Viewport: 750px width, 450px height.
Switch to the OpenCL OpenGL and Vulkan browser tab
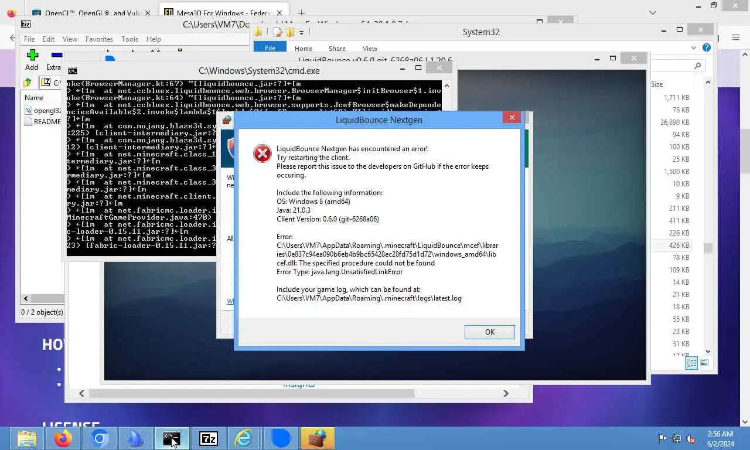point(91,13)
